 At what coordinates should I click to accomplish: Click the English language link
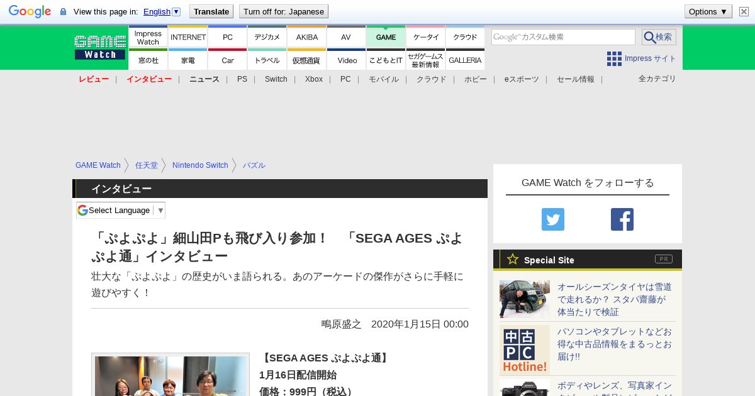coord(157,11)
